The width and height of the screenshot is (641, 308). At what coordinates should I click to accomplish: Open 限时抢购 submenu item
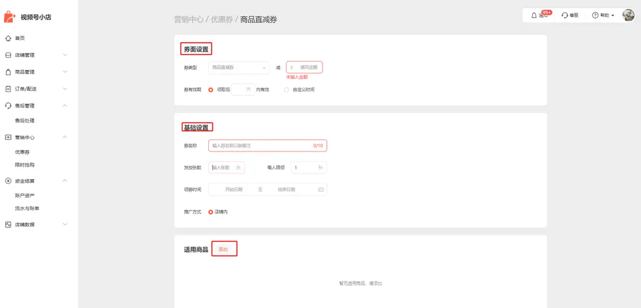point(25,165)
